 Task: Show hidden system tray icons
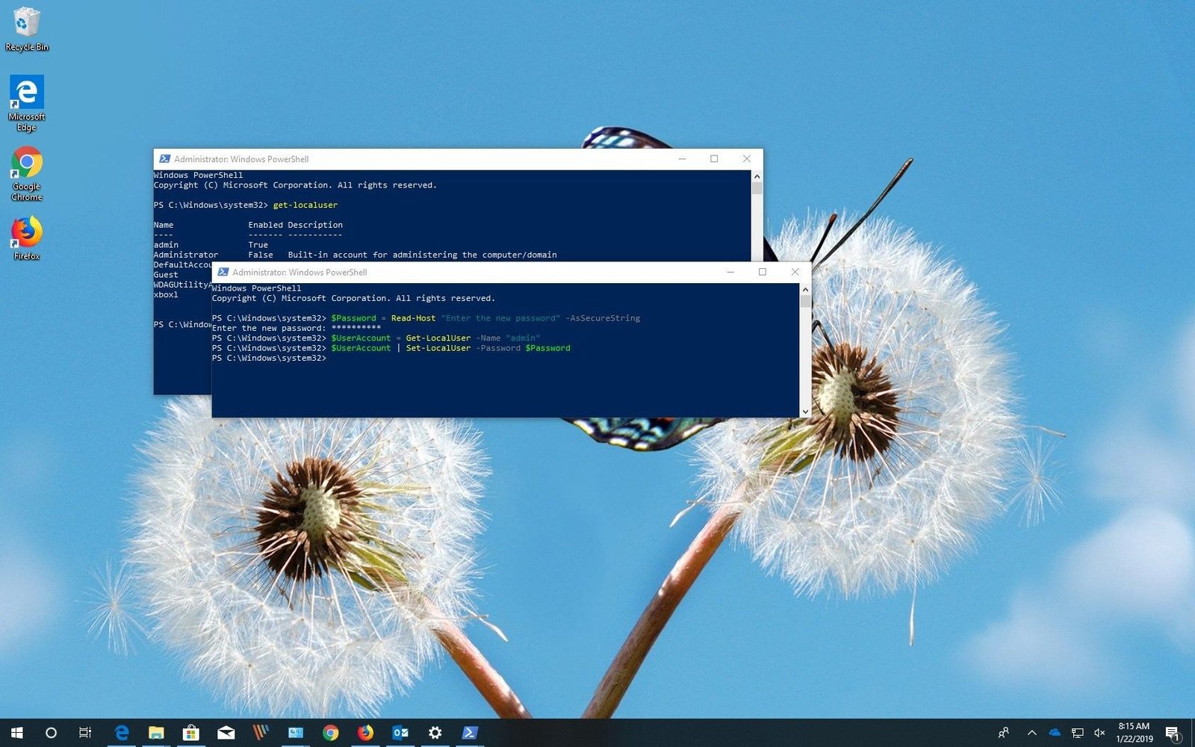[x=1031, y=733]
